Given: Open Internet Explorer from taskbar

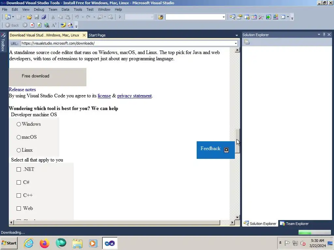Looking at the screenshot, I should point(29,243).
